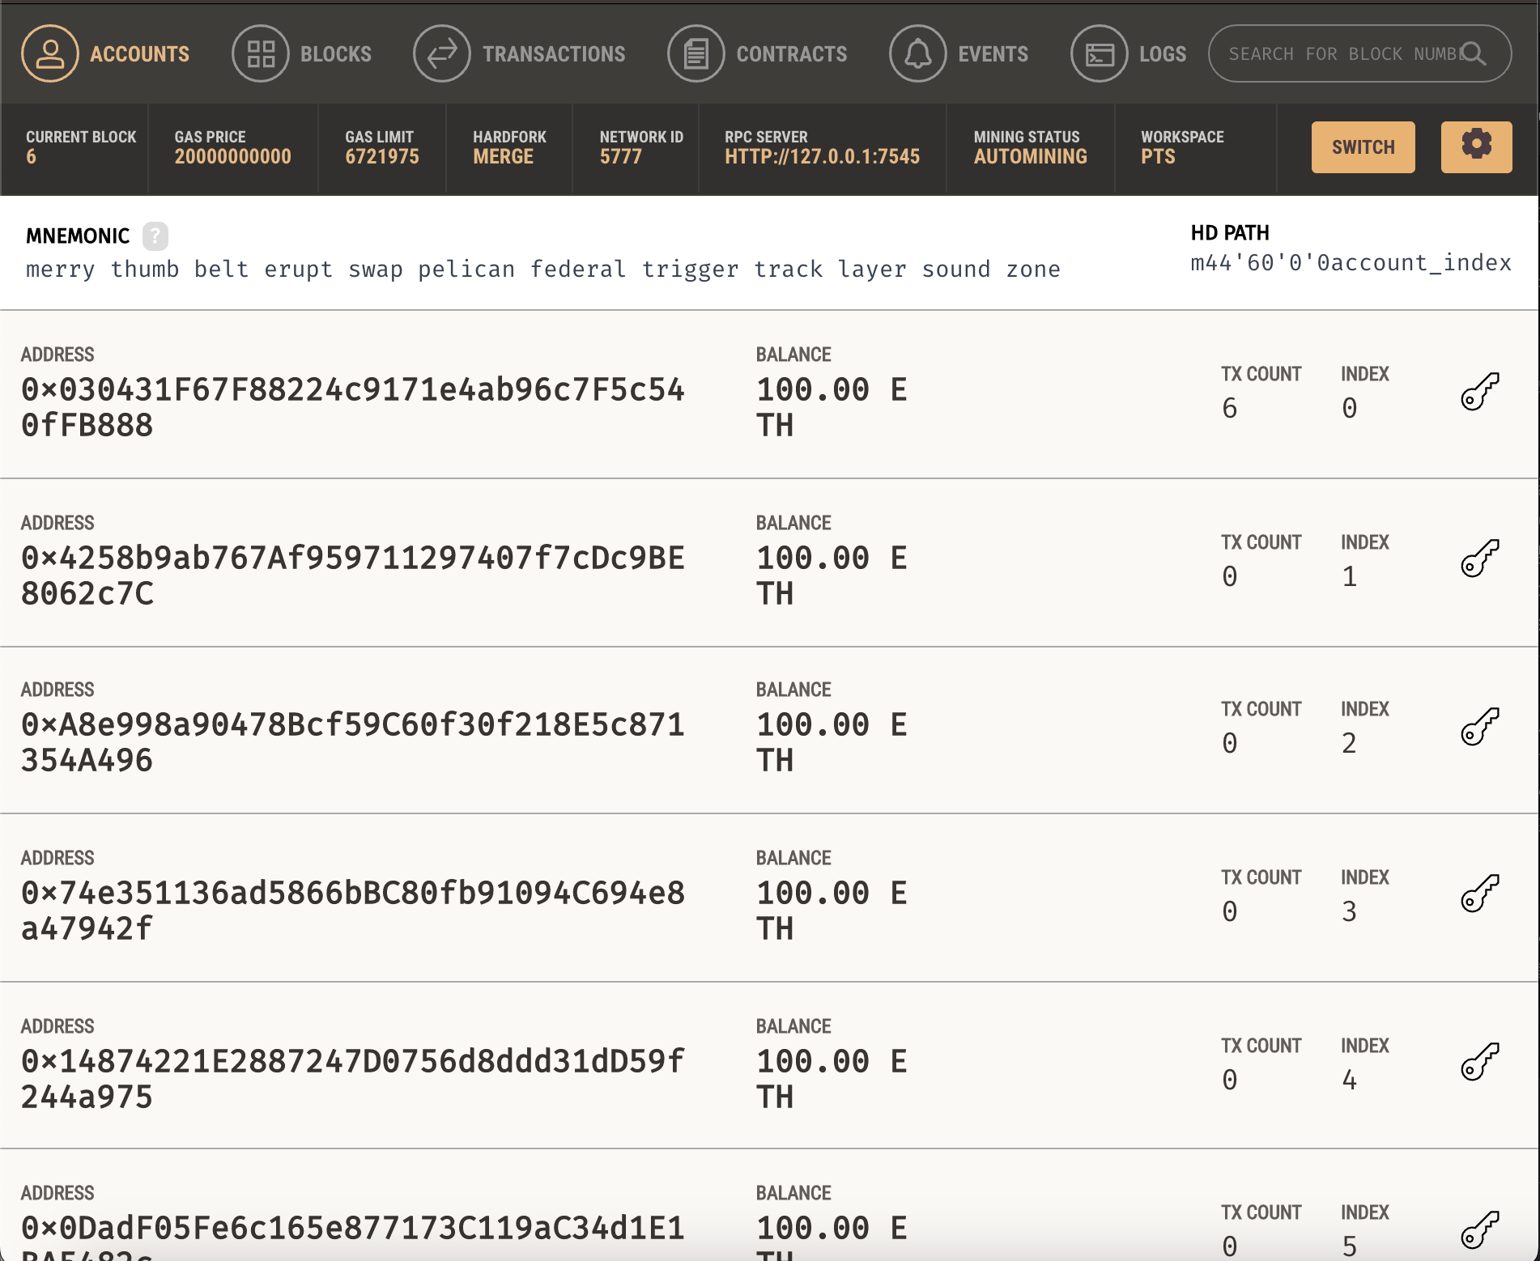Click network ID value 5777
The width and height of the screenshot is (1540, 1261).
pyautogui.click(x=621, y=157)
